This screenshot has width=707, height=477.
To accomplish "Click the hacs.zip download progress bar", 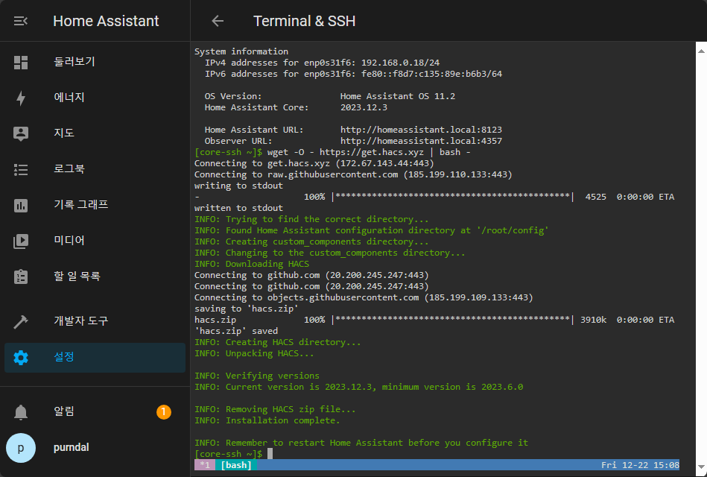I will (453, 320).
